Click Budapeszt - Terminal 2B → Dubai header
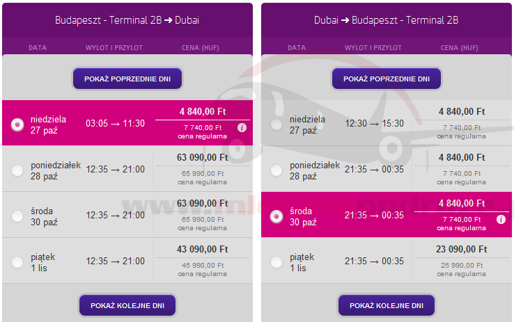This screenshot has height=322, width=514. tap(127, 20)
